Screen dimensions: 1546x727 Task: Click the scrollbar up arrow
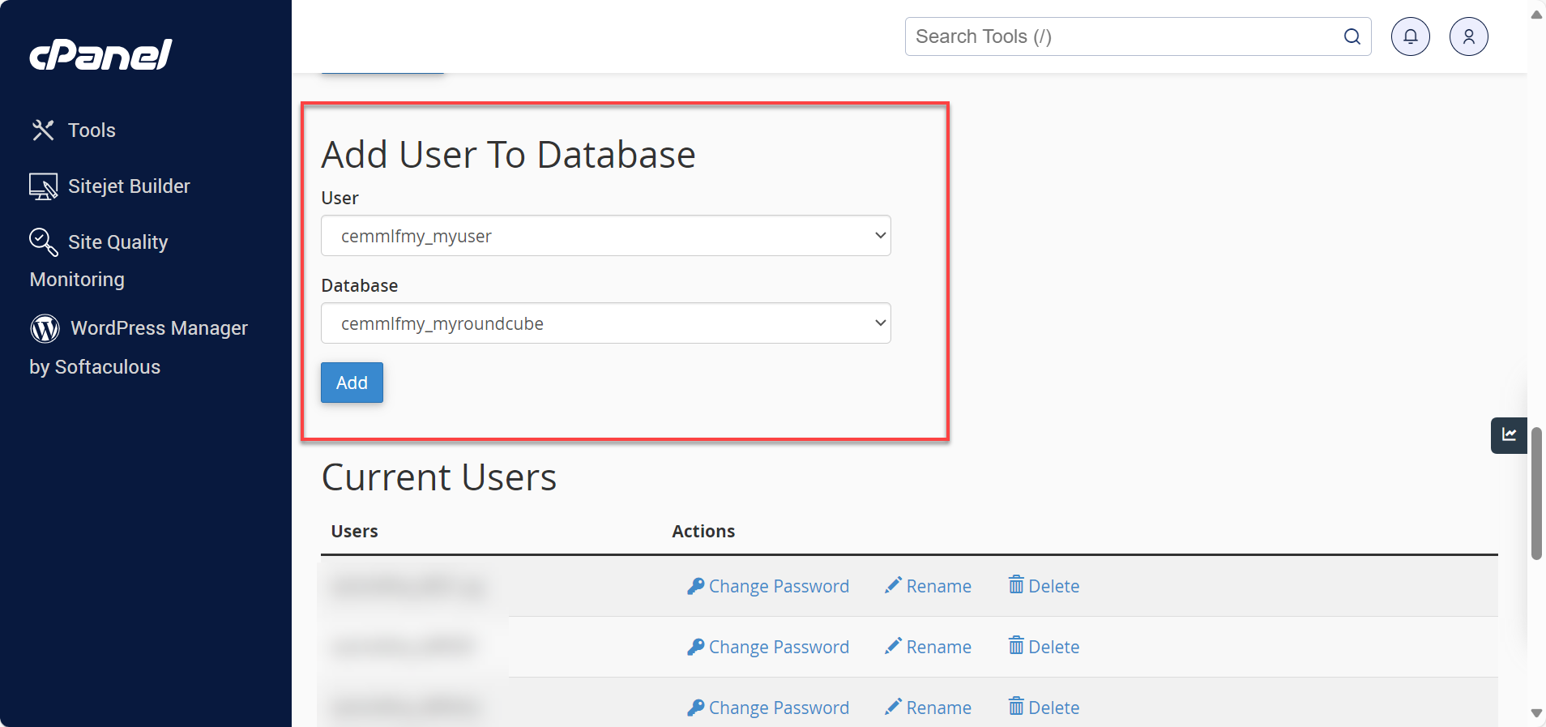1536,15
